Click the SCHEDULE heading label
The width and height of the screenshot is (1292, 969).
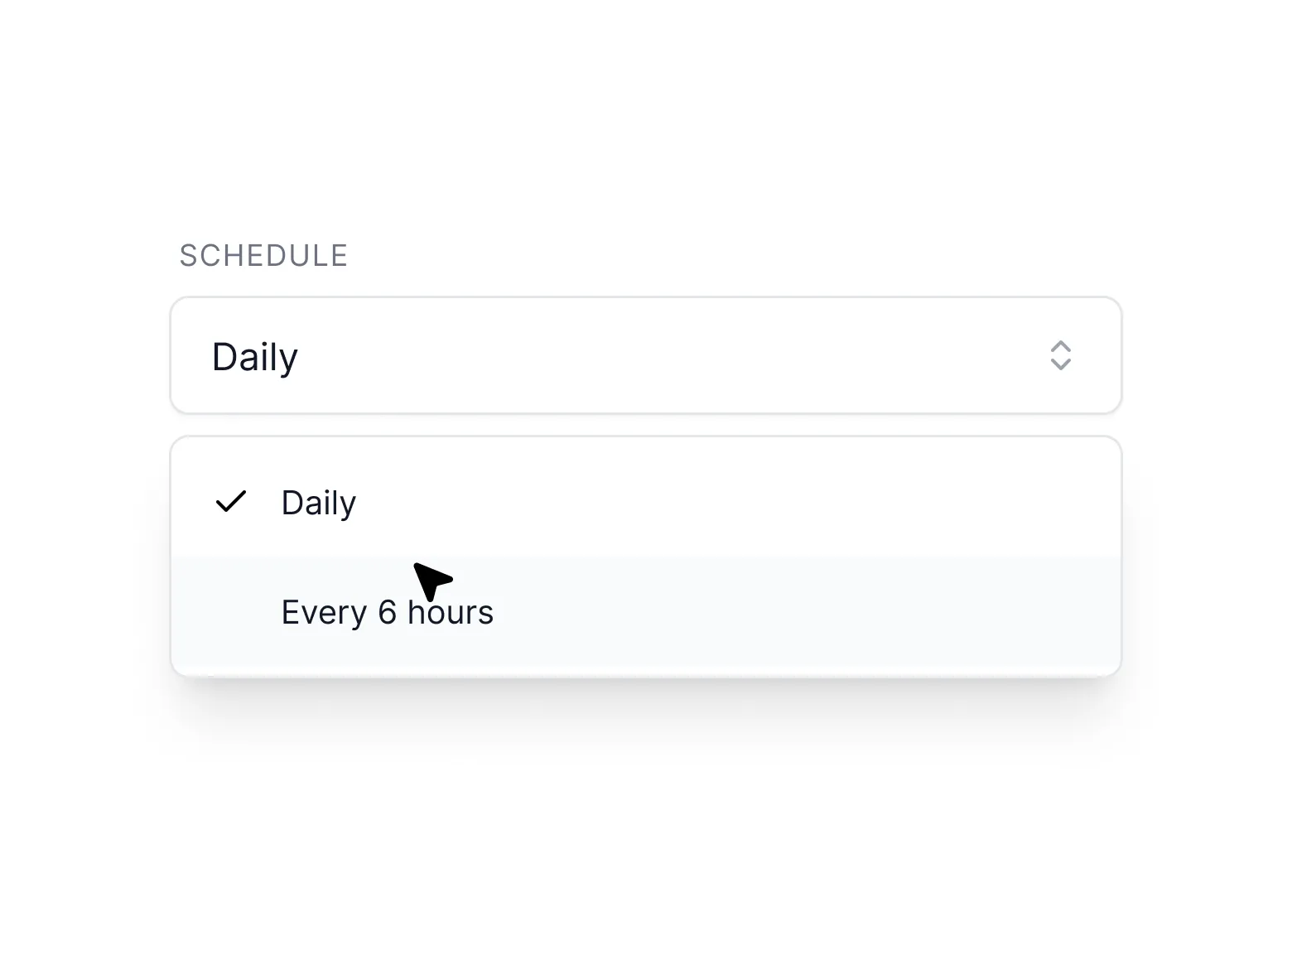(263, 255)
